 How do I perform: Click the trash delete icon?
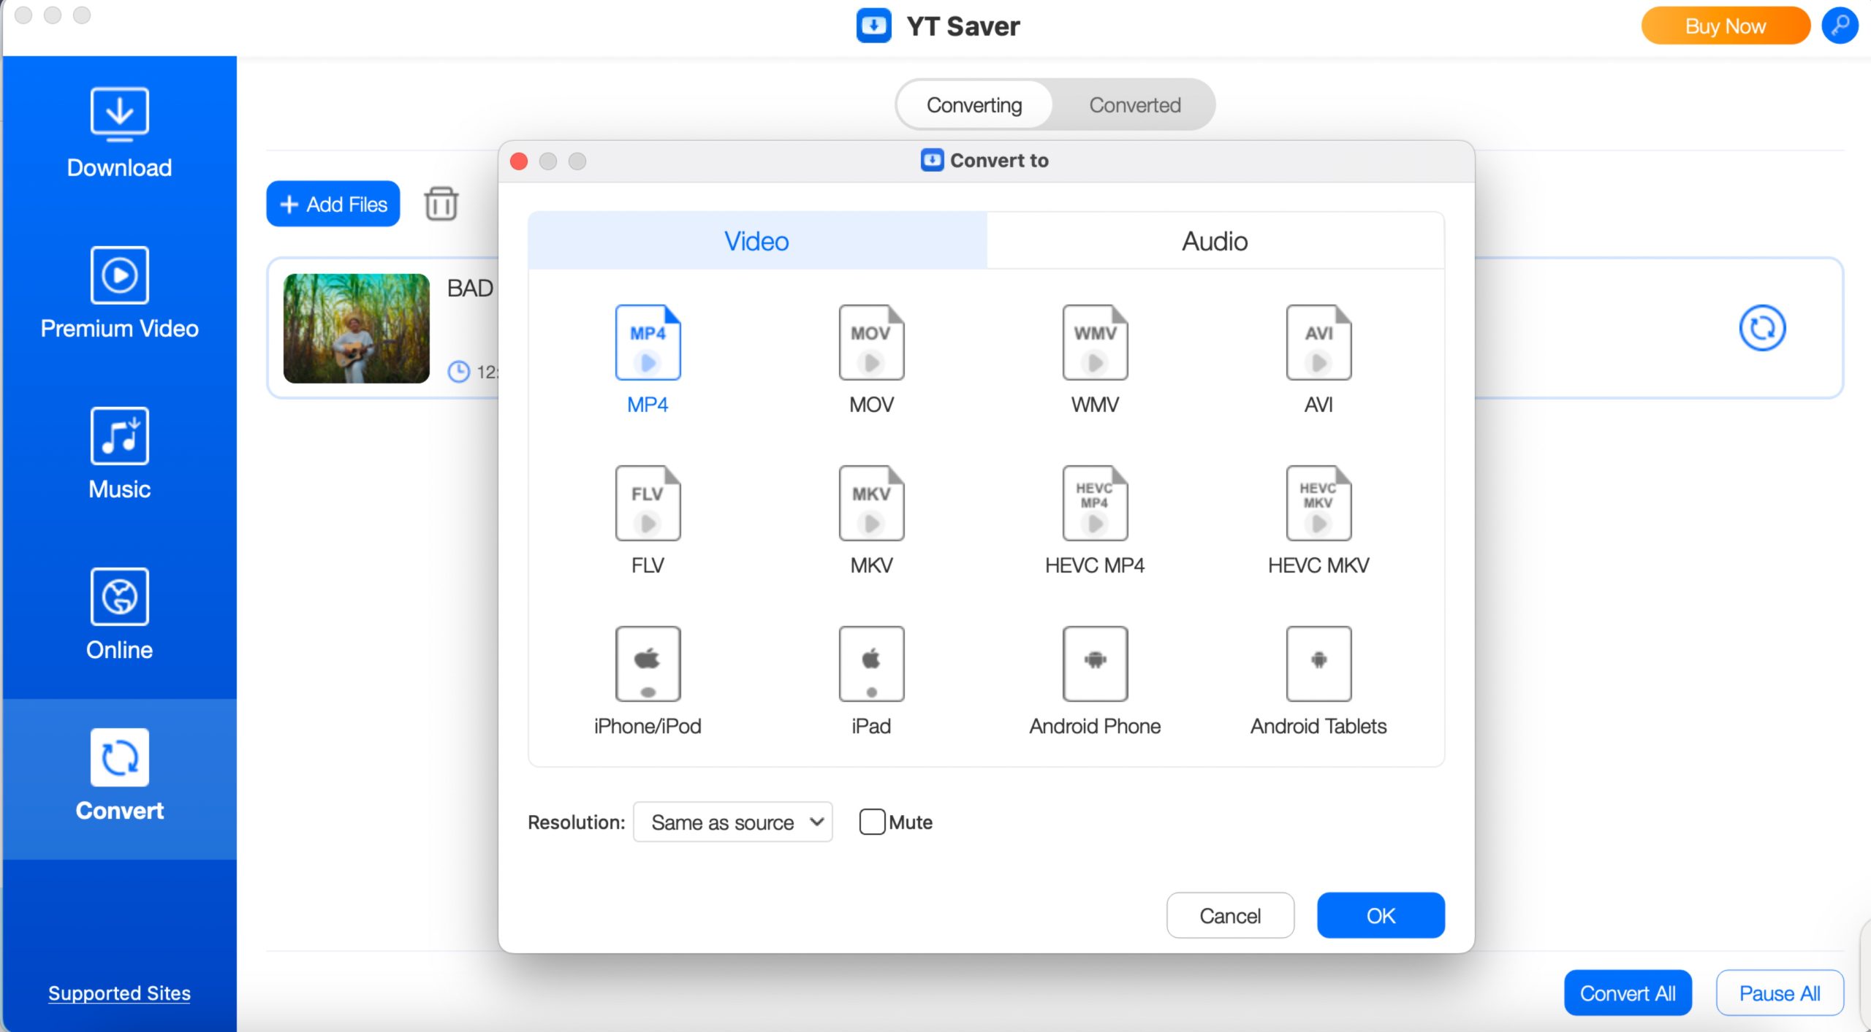click(441, 204)
